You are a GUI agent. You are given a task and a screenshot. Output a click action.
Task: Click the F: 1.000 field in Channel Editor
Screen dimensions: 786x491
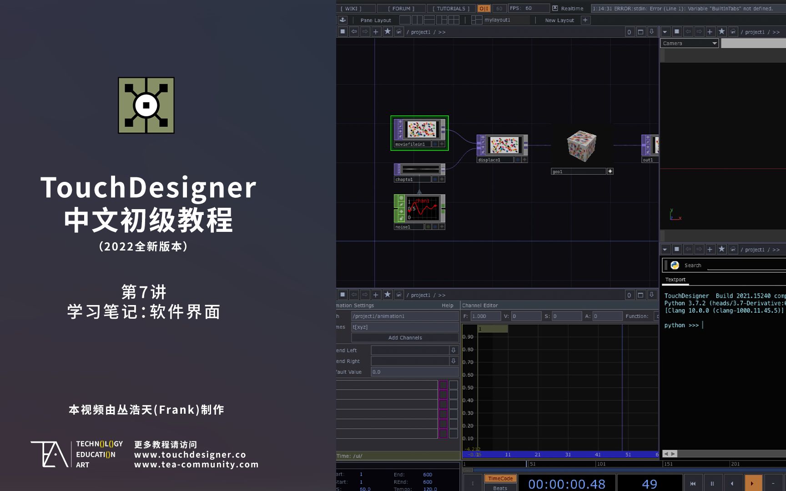pos(485,316)
